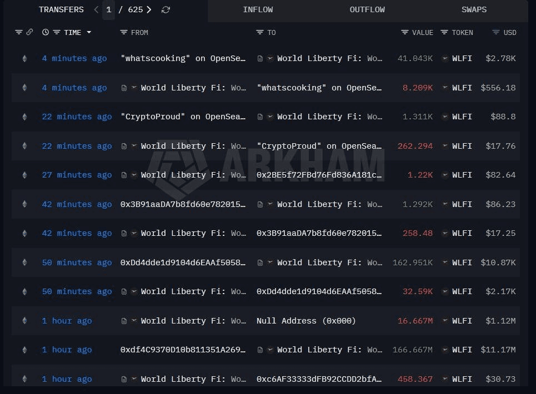Click the clock icon beside TIME
The width and height of the screenshot is (536, 394).
46,32
